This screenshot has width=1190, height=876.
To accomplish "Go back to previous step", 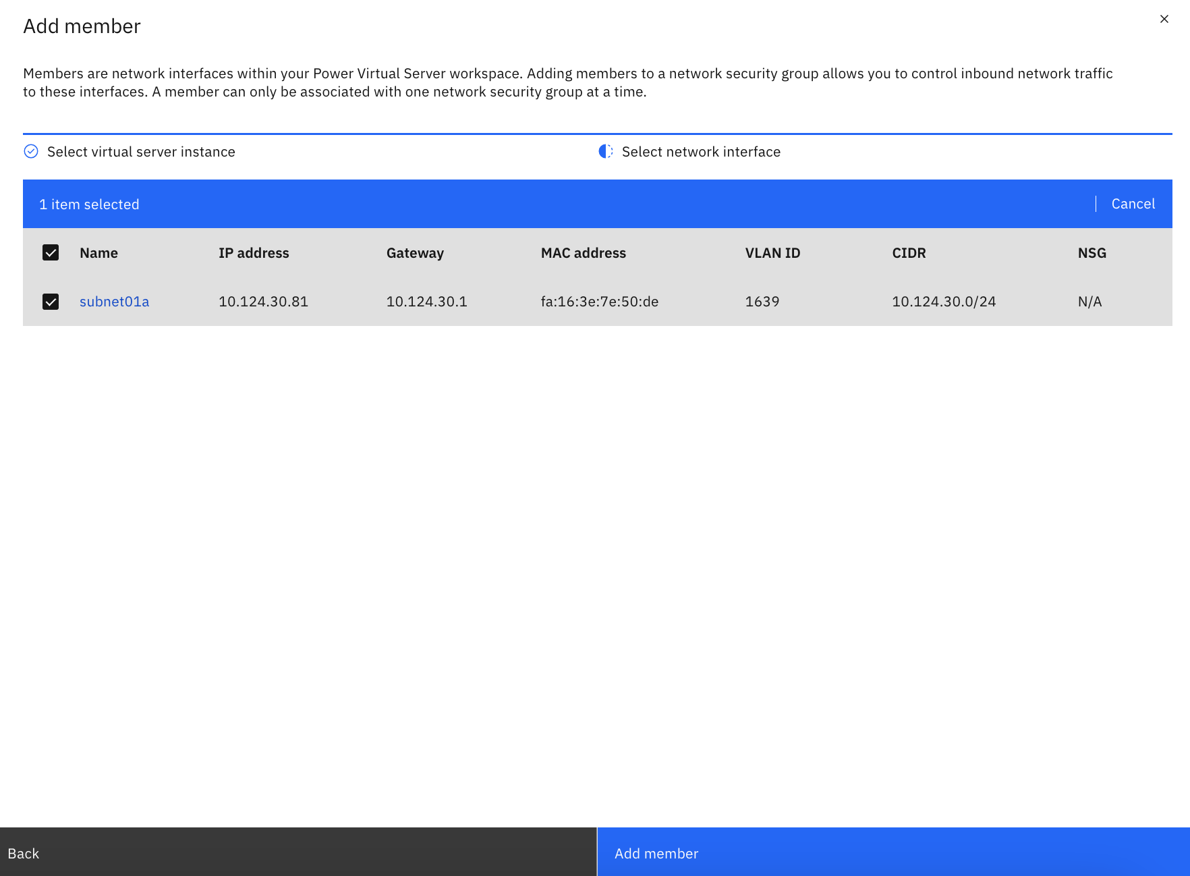I will [x=298, y=852].
